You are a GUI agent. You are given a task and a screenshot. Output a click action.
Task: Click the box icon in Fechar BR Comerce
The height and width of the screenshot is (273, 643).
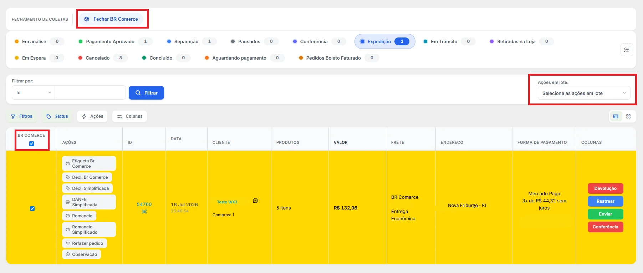pyautogui.click(x=87, y=19)
